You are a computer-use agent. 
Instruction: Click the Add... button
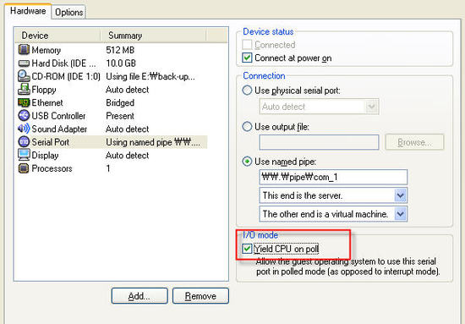tap(139, 296)
